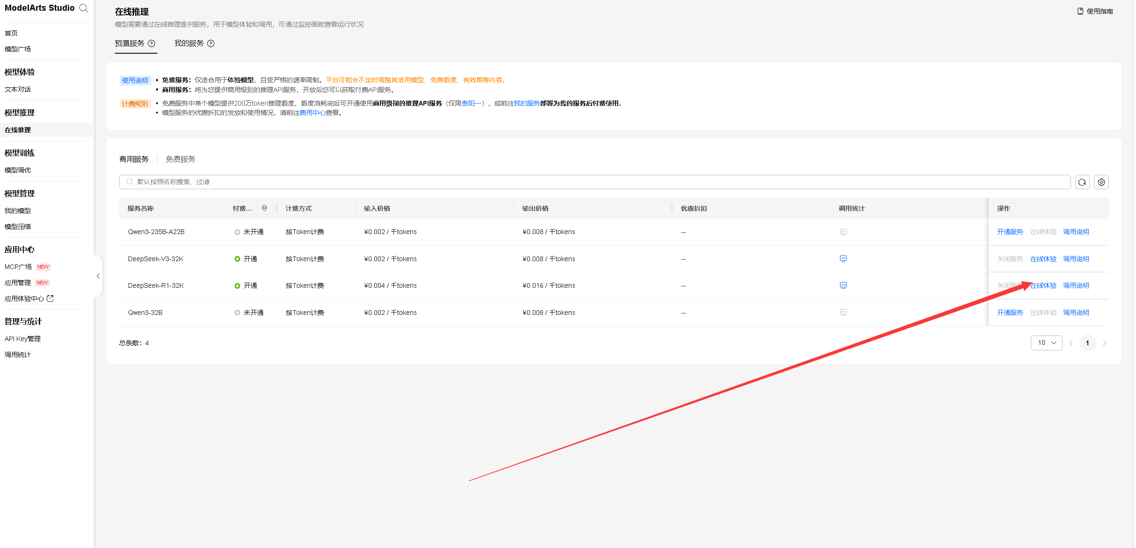Click 使用指南 guide icon at top right
Image resolution: width=1136 pixels, height=548 pixels.
click(1080, 11)
